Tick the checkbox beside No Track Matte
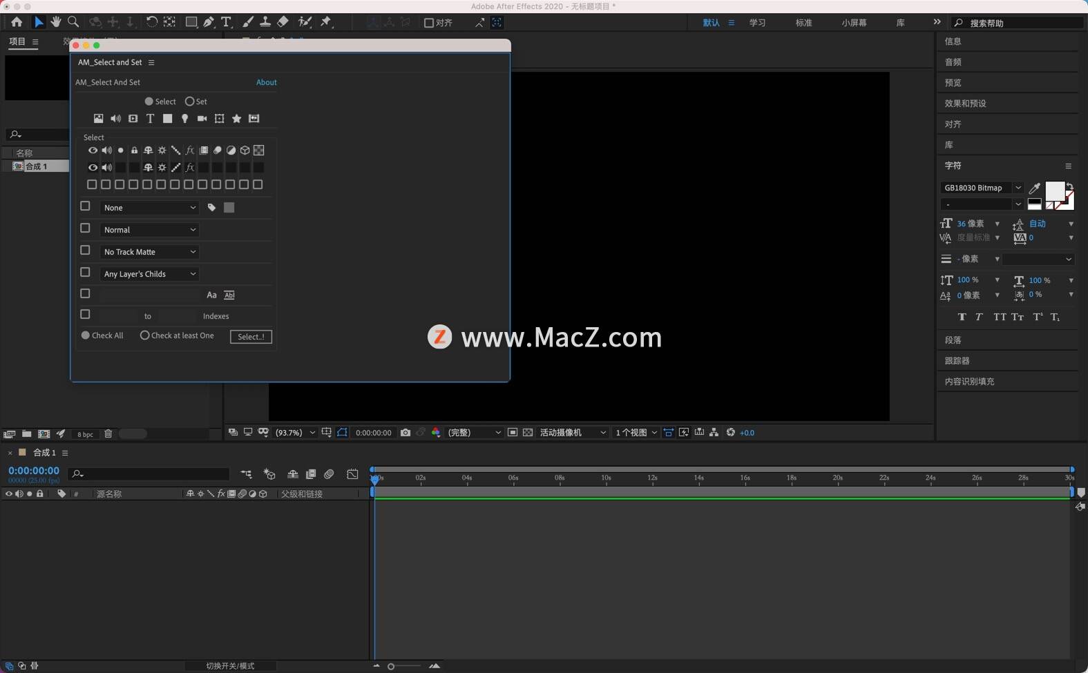Screen dimensions: 1088x673 point(85,250)
